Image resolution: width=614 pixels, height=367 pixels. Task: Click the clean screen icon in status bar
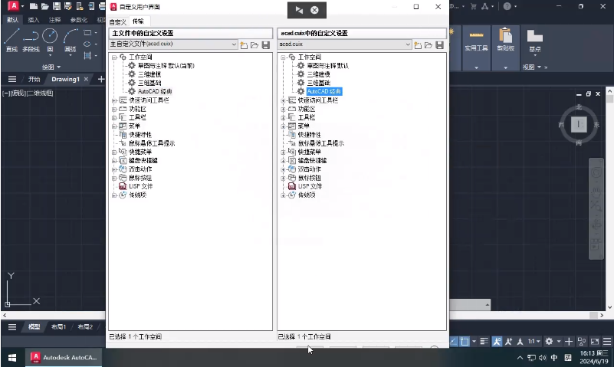click(x=594, y=341)
